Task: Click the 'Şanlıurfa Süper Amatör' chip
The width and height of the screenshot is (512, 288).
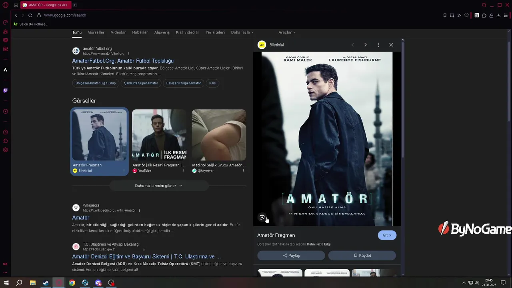Action: tap(141, 83)
